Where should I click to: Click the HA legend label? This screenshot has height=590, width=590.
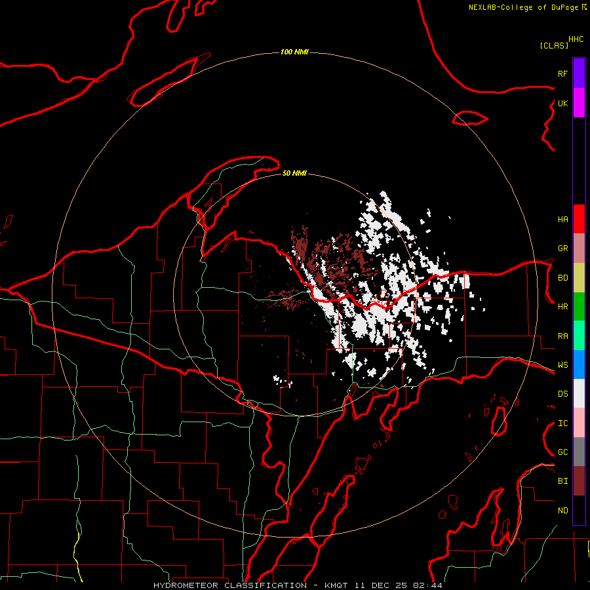[x=562, y=220]
